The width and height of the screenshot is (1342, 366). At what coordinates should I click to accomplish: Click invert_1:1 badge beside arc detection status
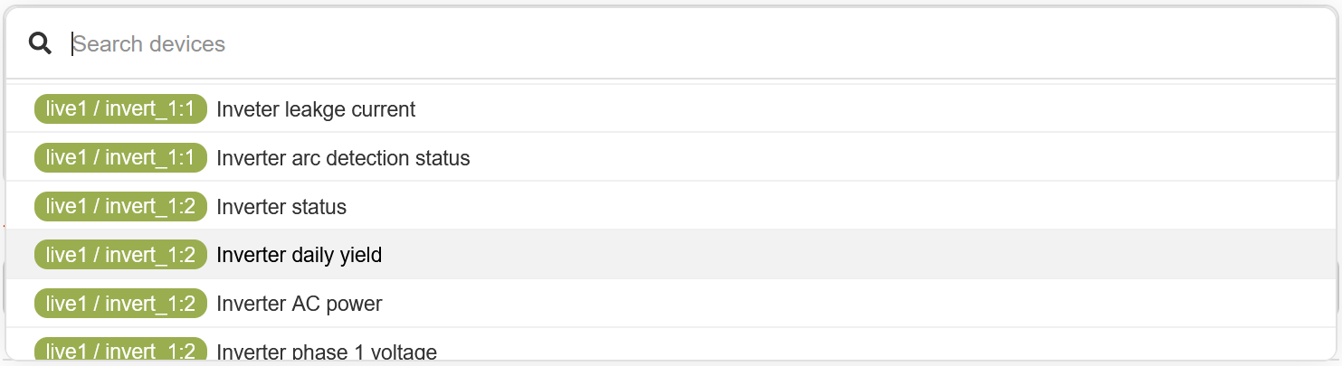(x=120, y=158)
